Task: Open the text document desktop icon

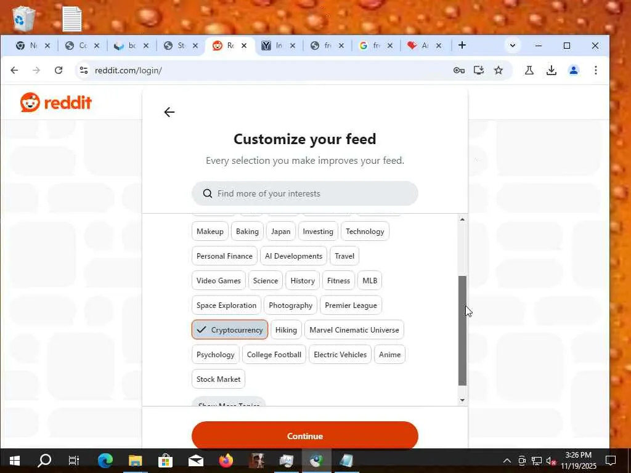Action: (72, 18)
